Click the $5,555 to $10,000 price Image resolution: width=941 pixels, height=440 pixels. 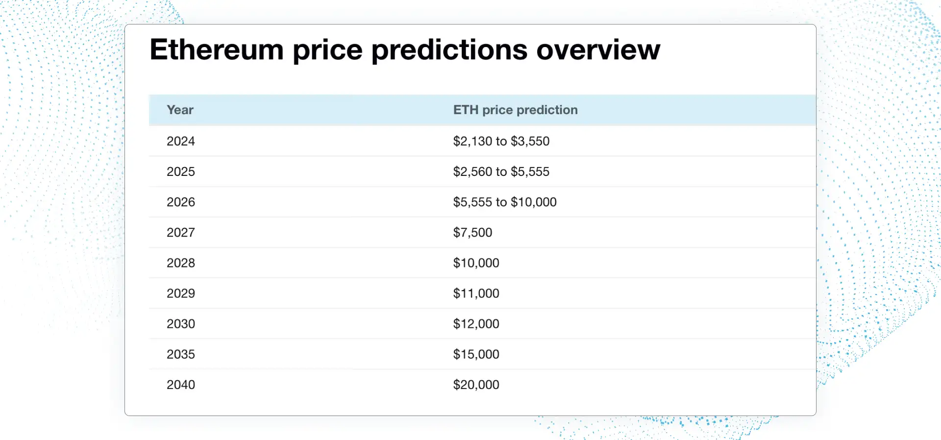(504, 202)
